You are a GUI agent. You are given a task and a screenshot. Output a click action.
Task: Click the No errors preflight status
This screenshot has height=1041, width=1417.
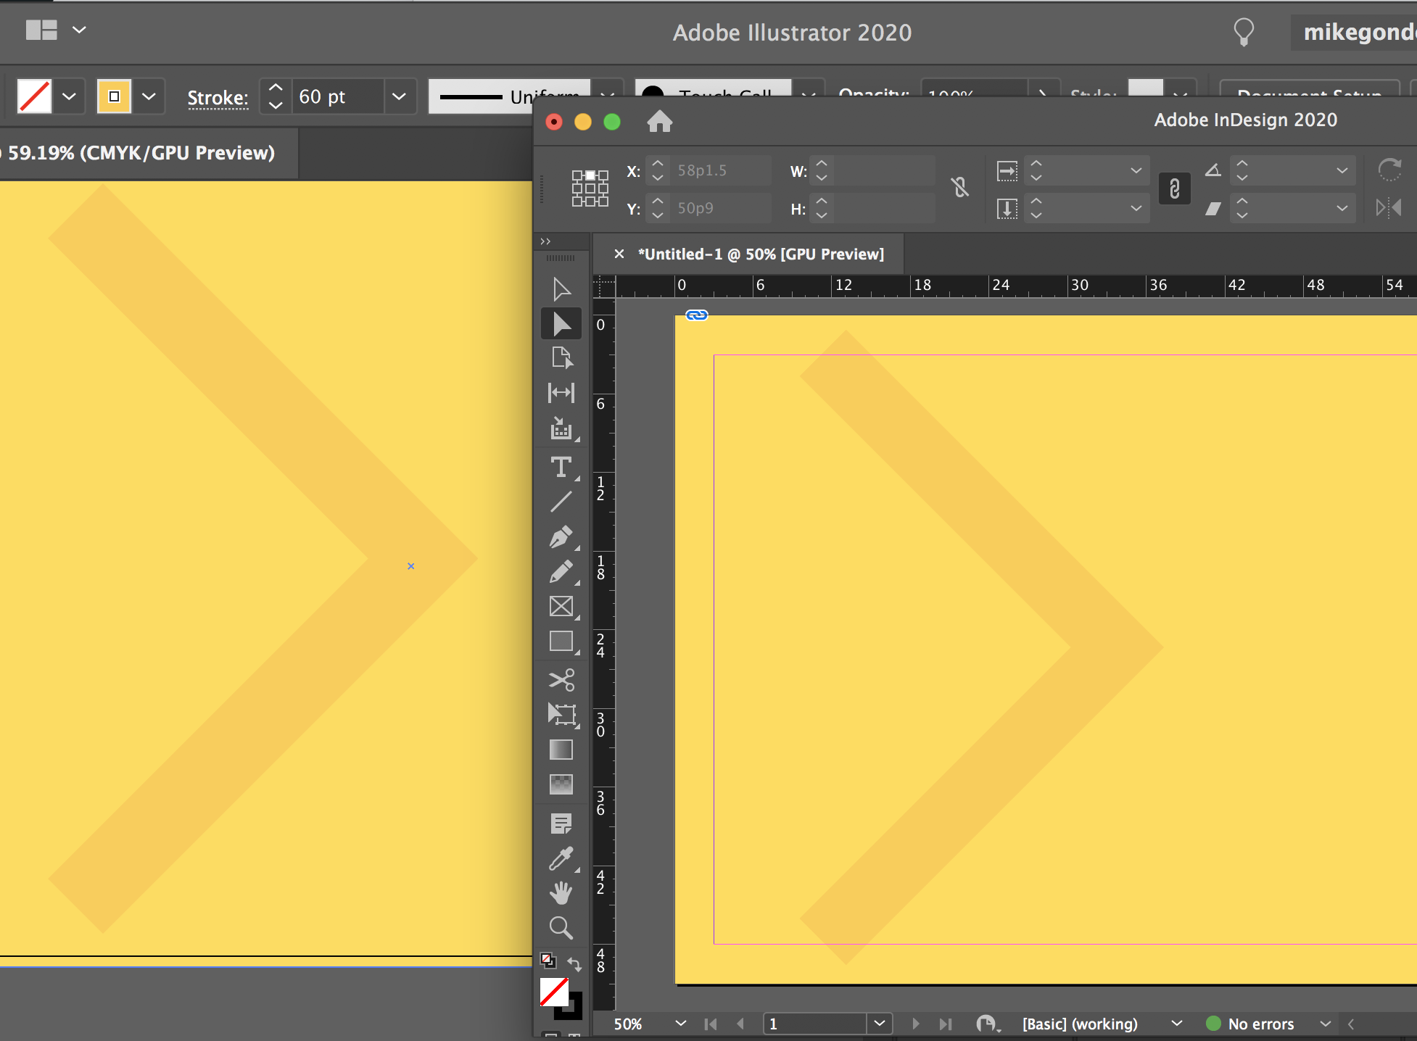click(x=1260, y=1024)
